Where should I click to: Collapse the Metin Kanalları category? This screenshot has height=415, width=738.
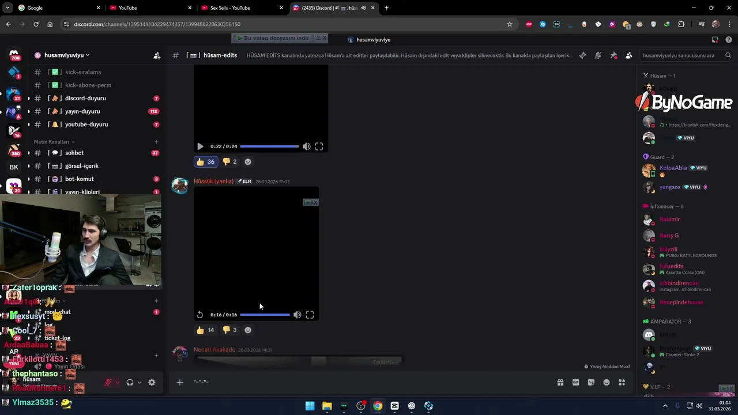point(54,142)
